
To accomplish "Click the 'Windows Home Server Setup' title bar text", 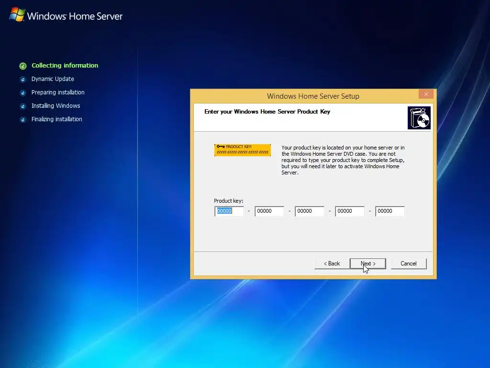I will click(313, 96).
